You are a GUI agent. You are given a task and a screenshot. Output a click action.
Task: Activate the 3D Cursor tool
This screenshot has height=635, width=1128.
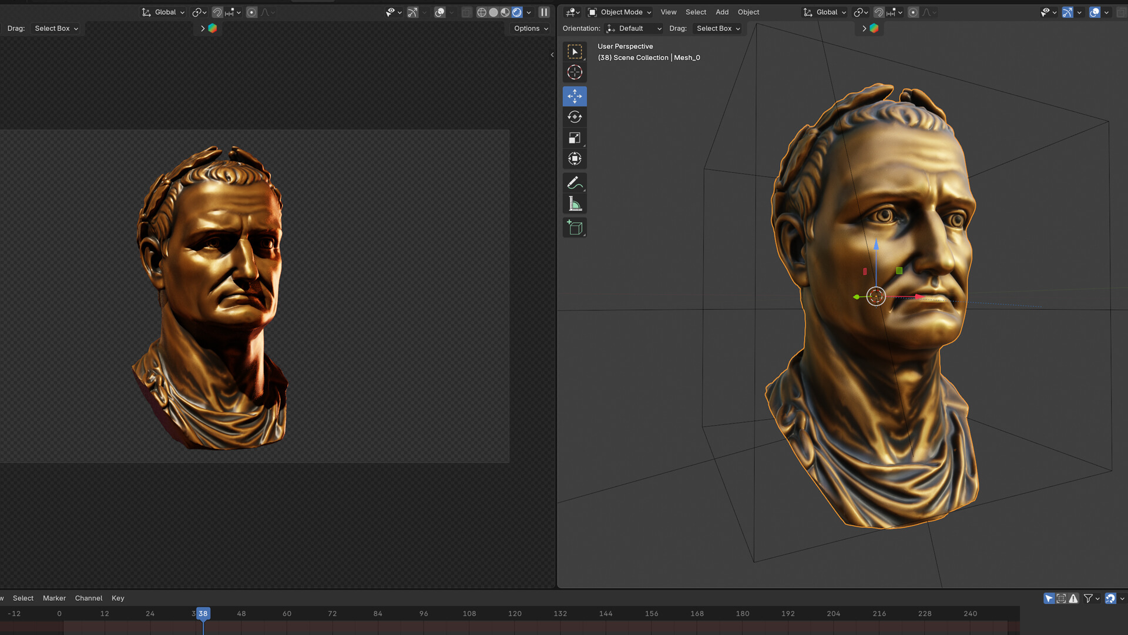(575, 72)
